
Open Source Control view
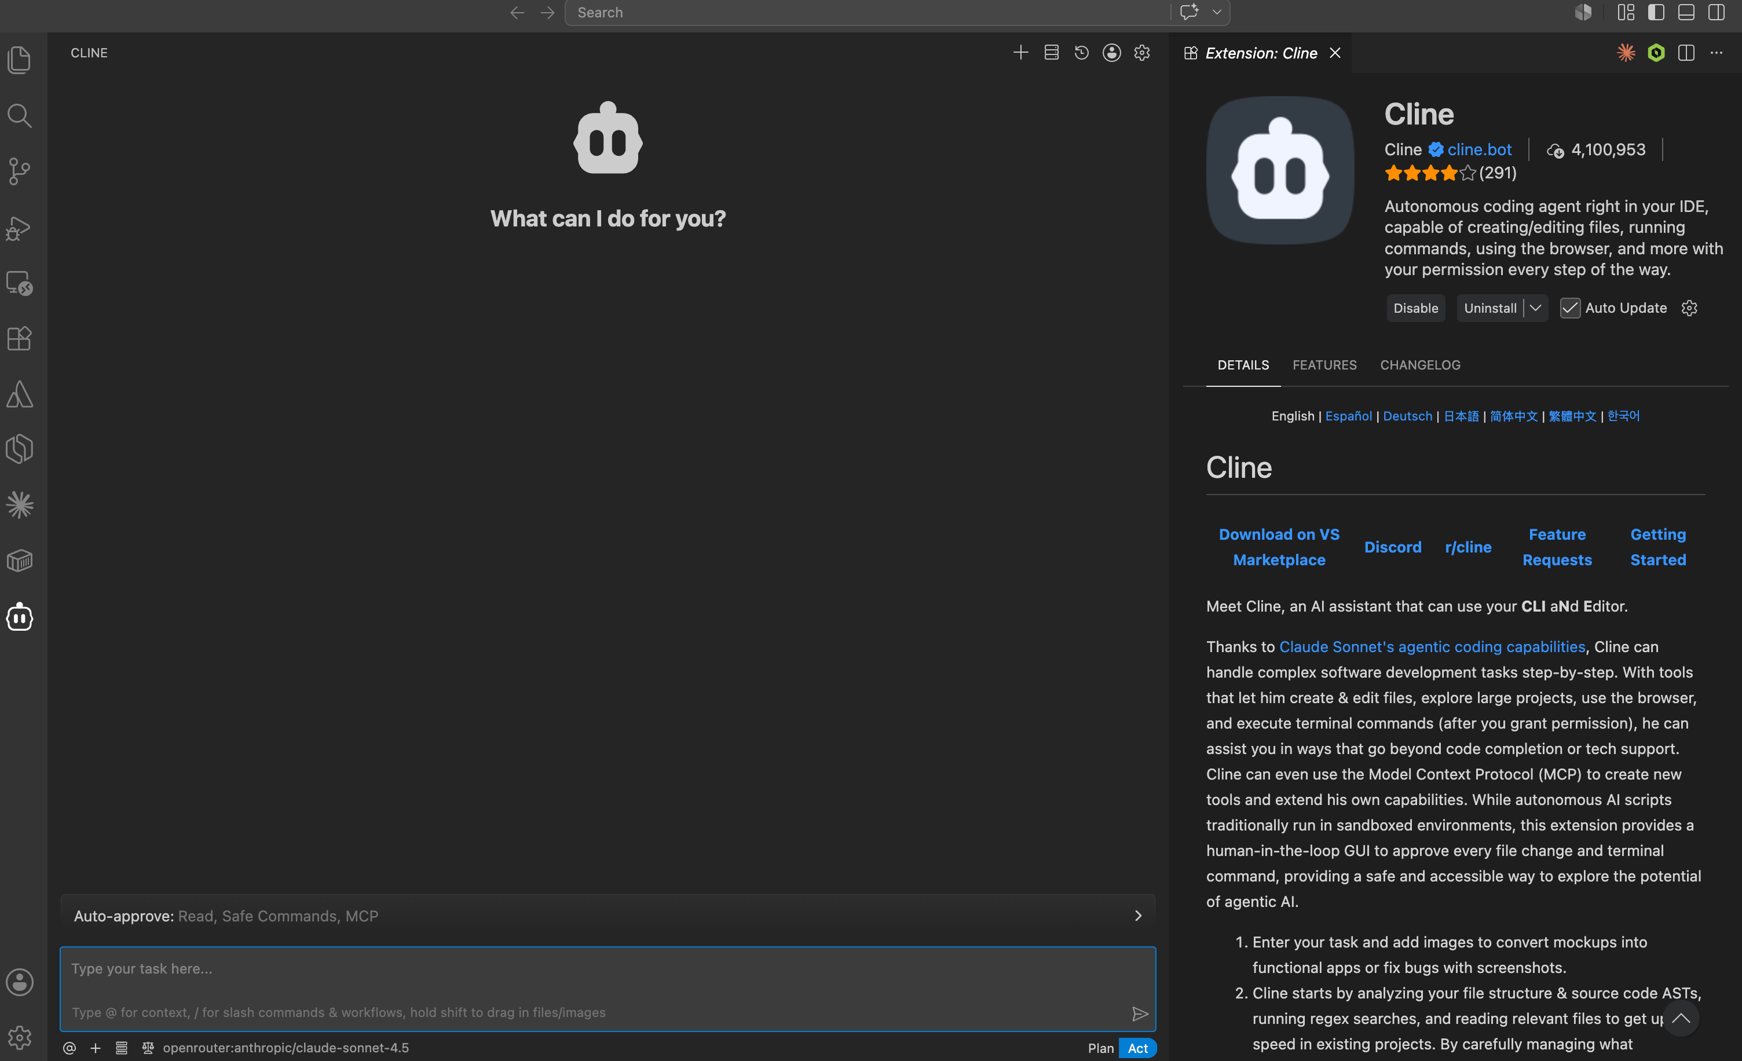[20, 171]
